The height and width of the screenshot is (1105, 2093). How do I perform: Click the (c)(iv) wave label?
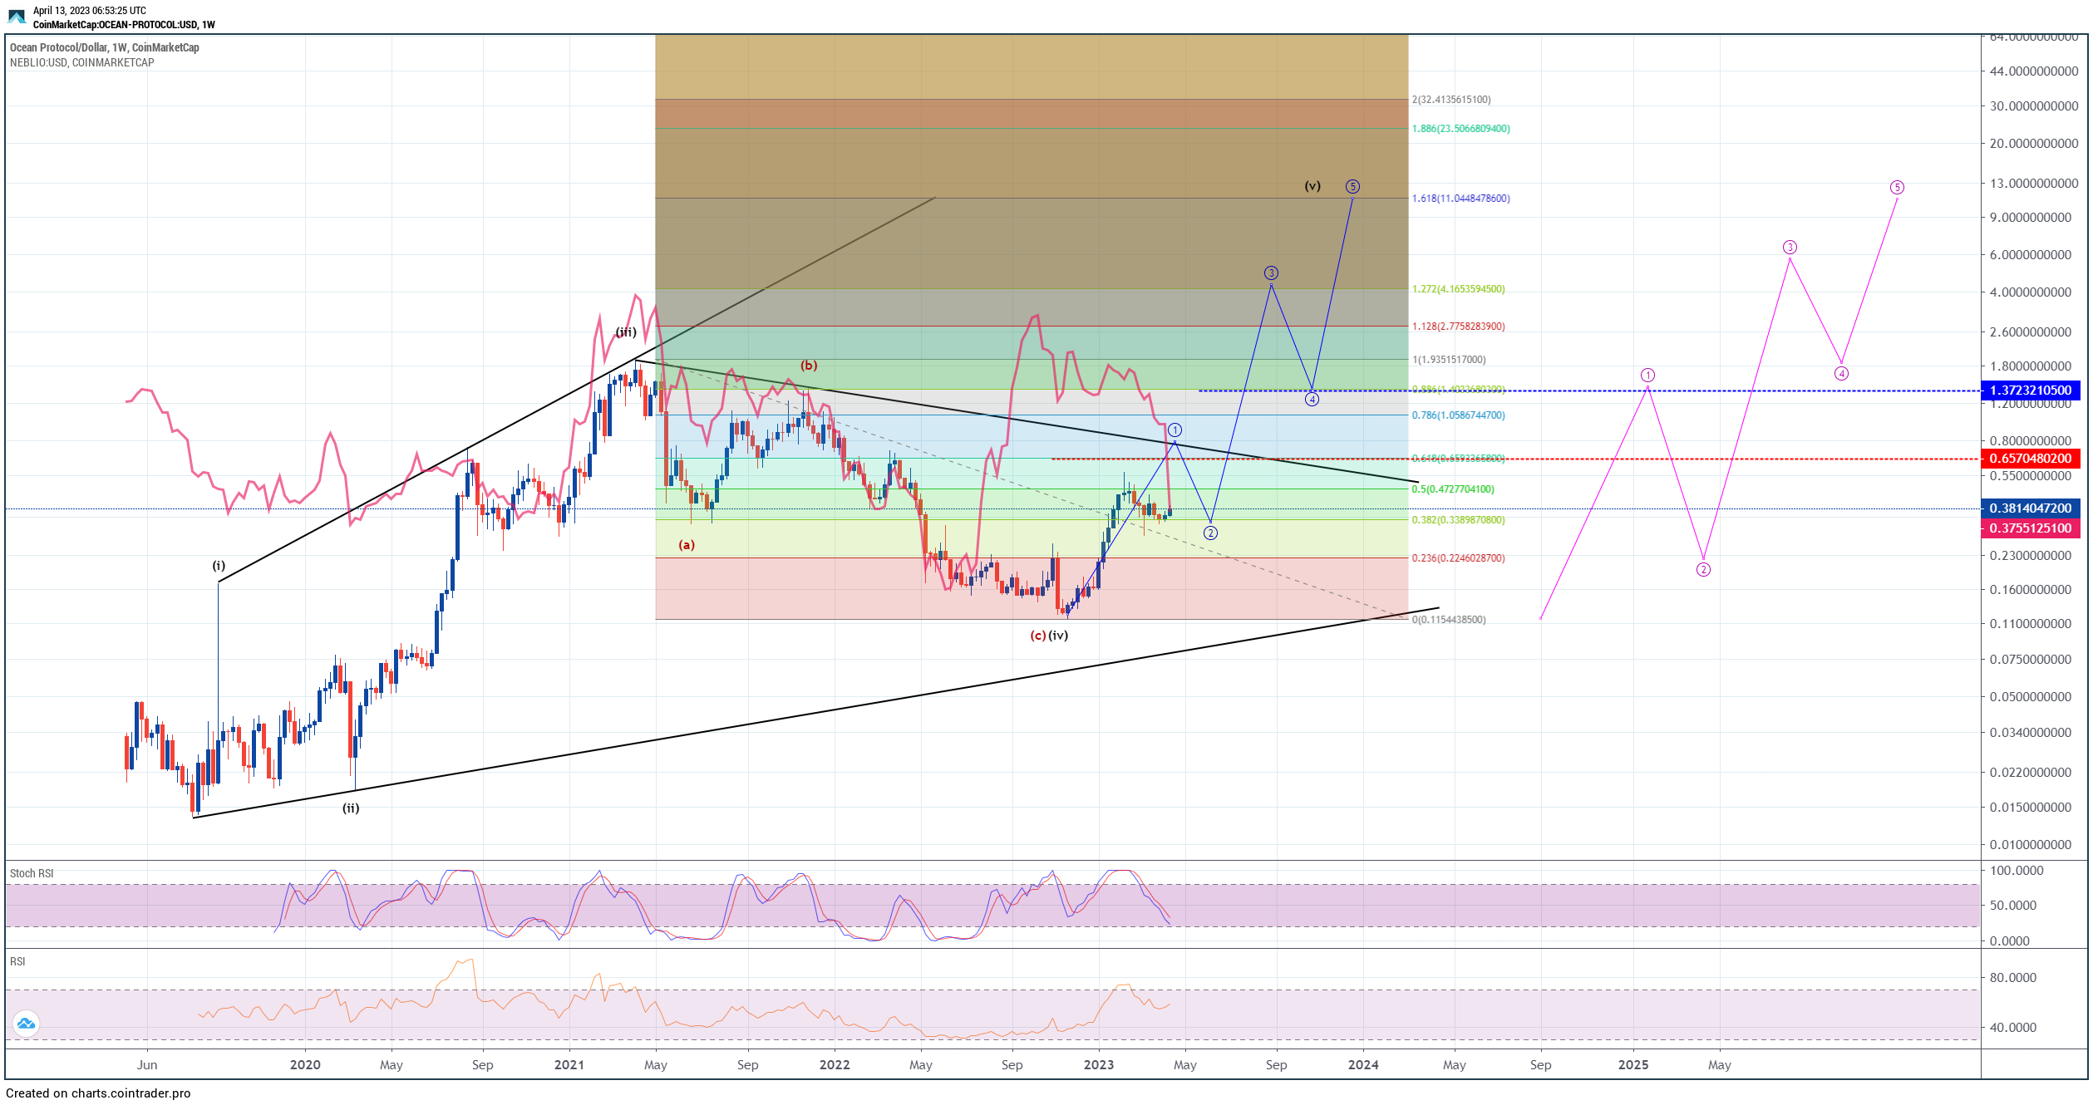point(1049,636)
